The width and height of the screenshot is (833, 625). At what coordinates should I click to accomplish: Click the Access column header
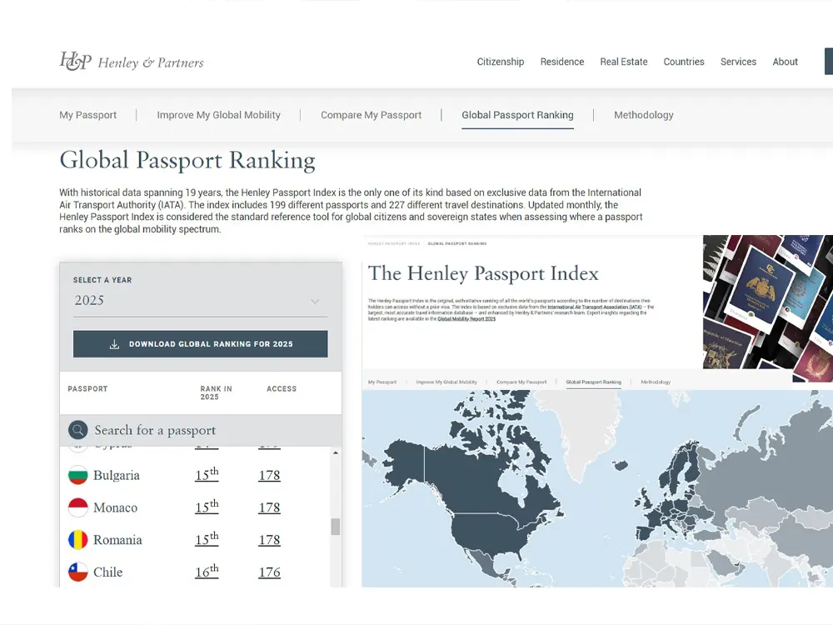(x=282, y=389)
